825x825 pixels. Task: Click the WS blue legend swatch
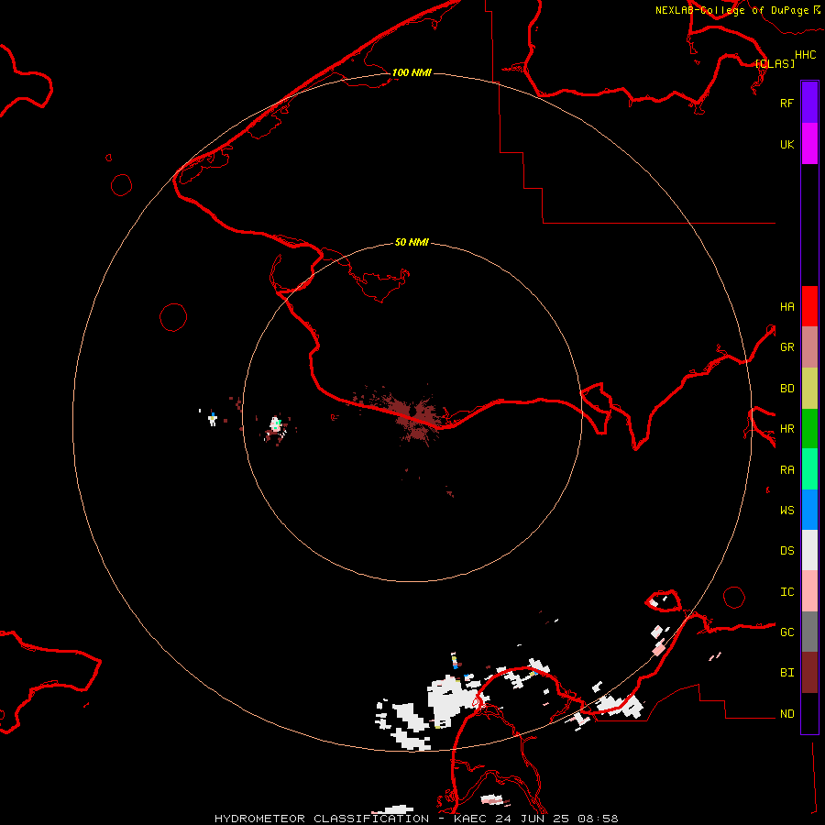click(x=809, y=510)
